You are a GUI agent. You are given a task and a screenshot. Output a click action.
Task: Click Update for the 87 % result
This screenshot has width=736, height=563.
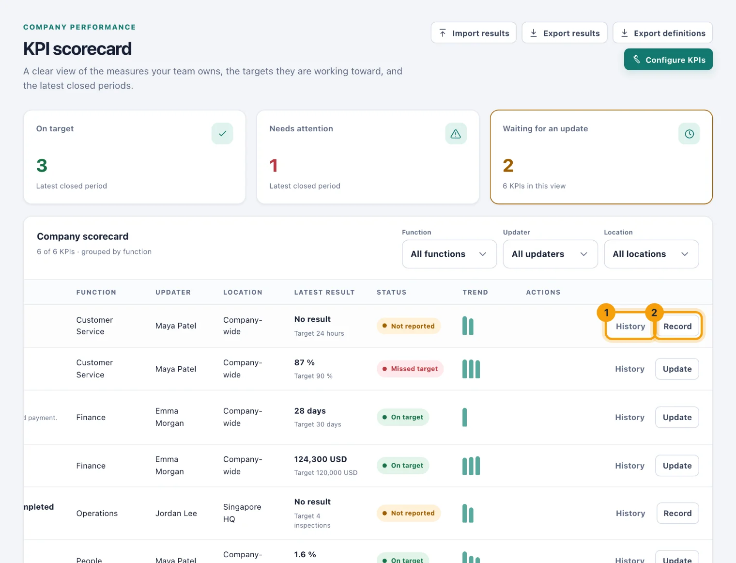click(677, 369)
